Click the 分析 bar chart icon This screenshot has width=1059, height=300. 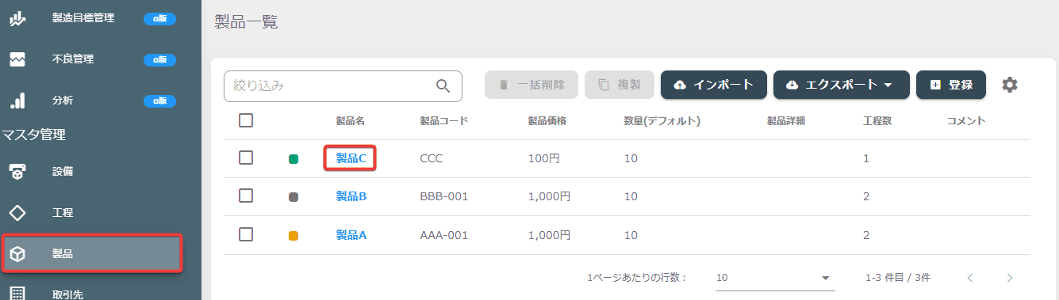[x=17, y=101]
